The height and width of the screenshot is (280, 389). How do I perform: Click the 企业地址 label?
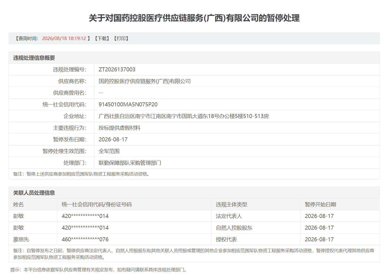coord(75,116)
